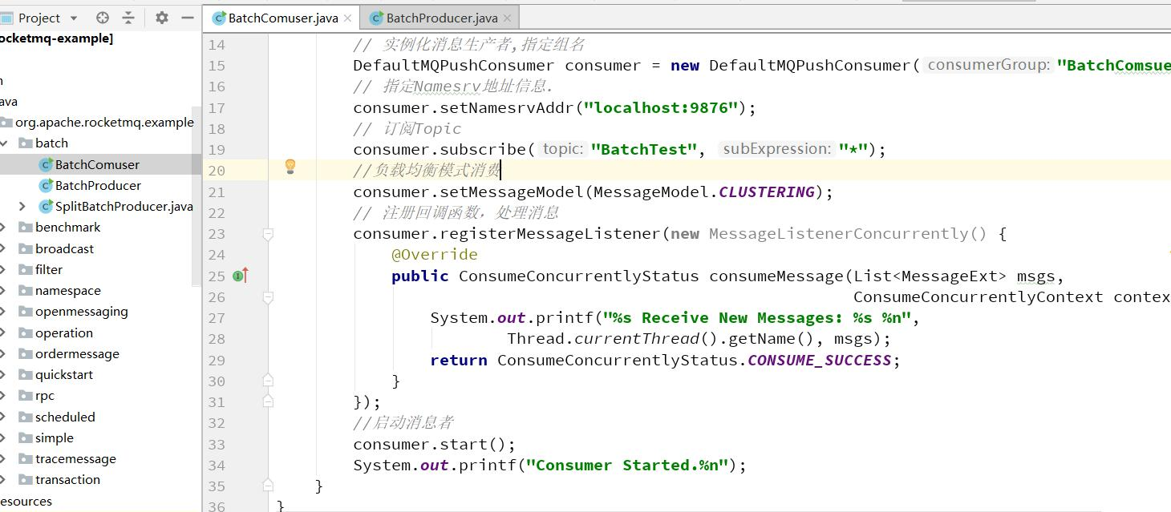1171x512 pixels.
Task: Close the BatchProducer.java tab
Action: pos(507,18)
